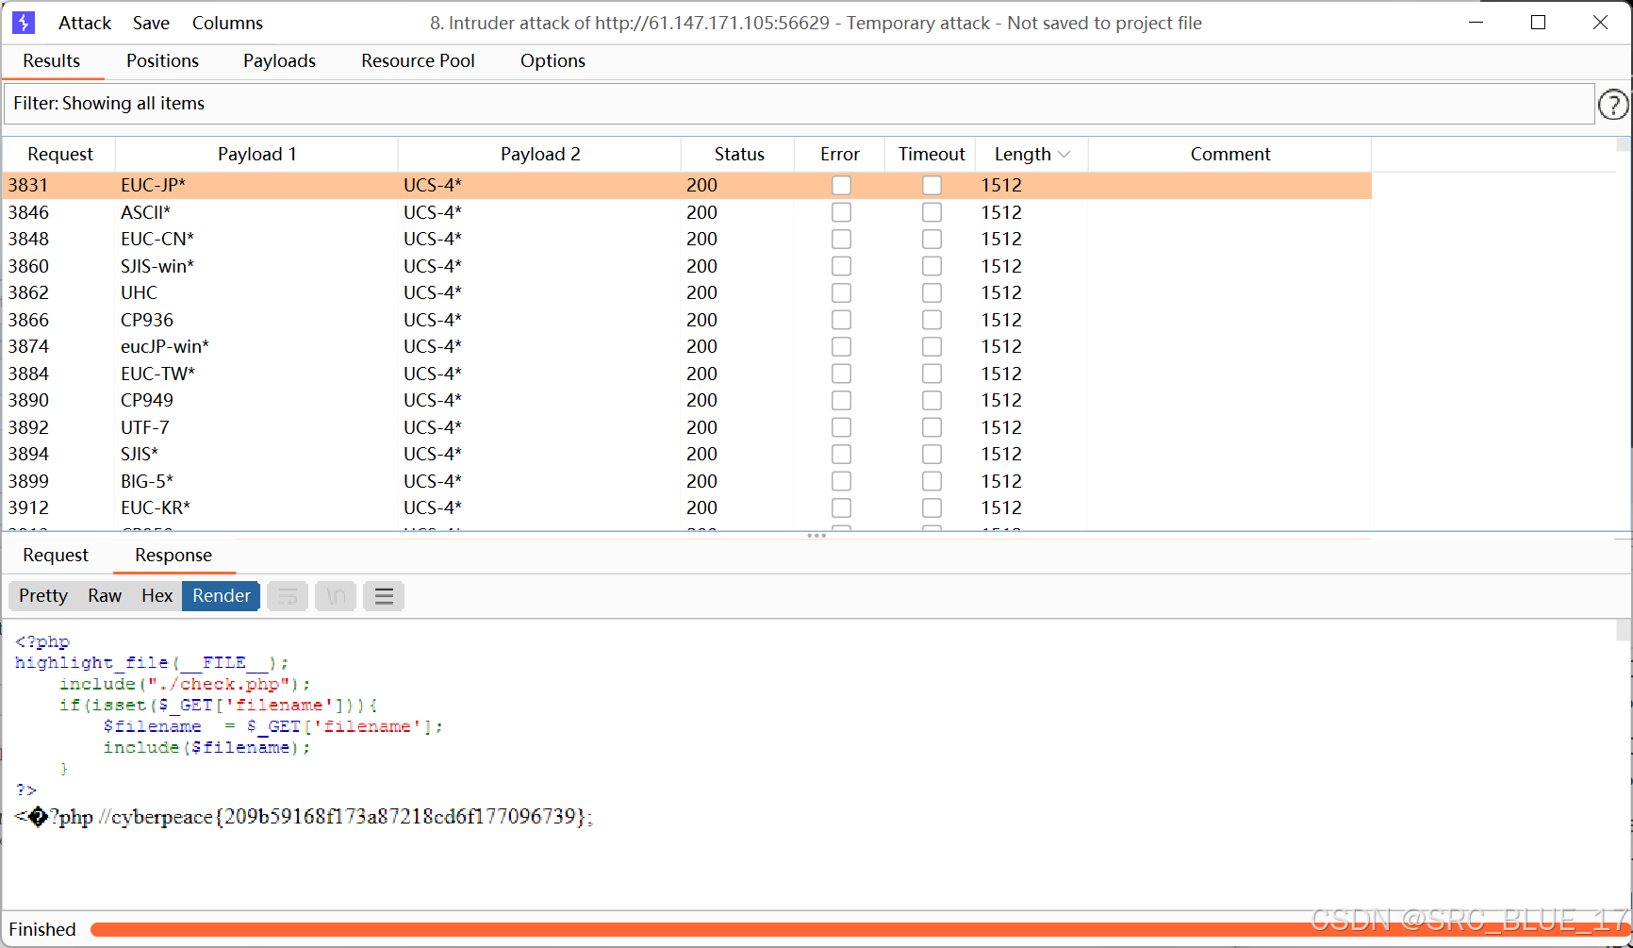1633x948 pixels.
Task: Switch to the Request message tab
Action: pyautogui.click(x=56, y=556)
